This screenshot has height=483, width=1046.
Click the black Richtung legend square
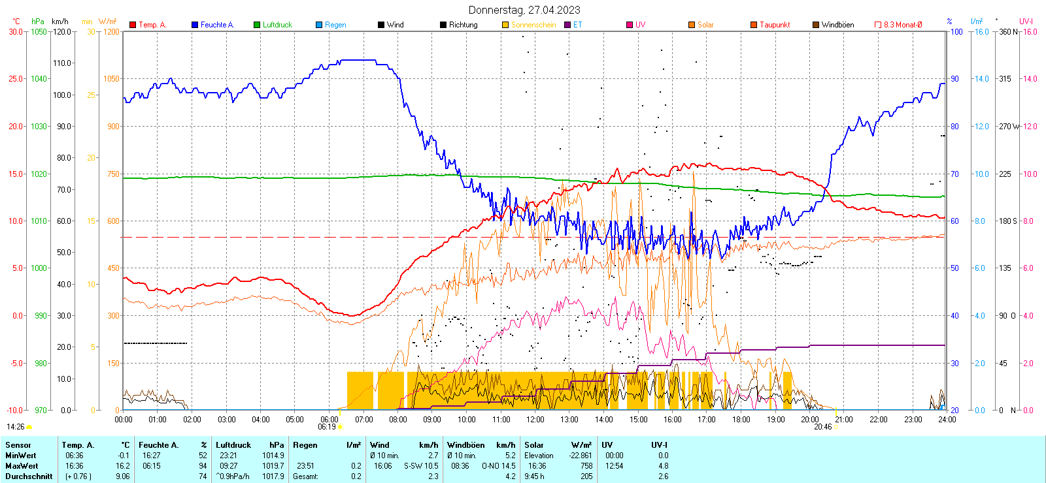[443, 25]
